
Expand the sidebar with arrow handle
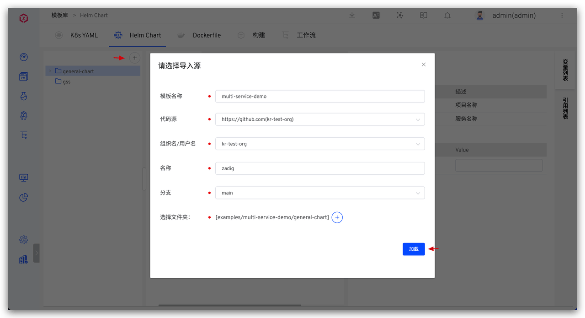coord(37,253)
